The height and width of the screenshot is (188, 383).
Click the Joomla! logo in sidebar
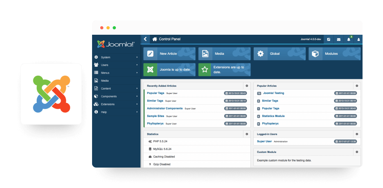116,44
